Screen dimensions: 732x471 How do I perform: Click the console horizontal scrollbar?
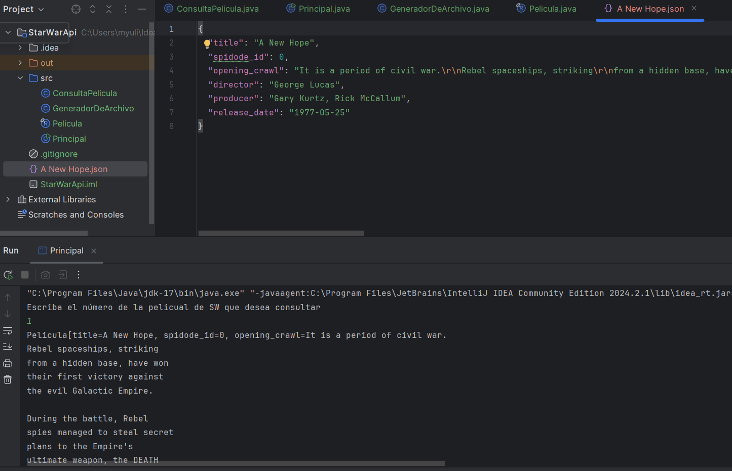coord(236,463)
